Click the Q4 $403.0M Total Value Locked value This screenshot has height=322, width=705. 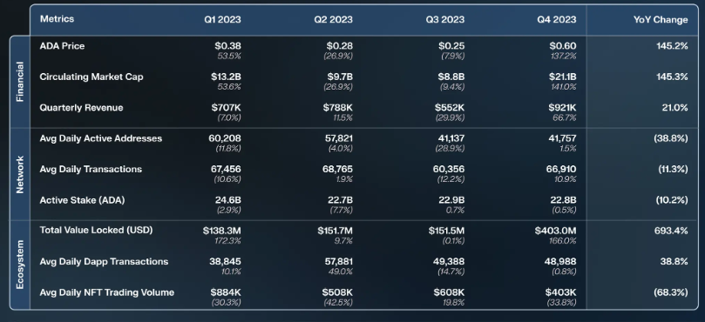pos(555,231)
